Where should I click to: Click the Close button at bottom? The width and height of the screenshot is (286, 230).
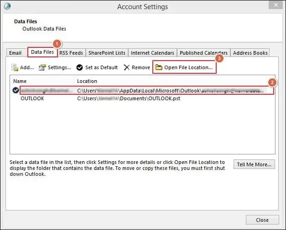click(x=262, y=220)
